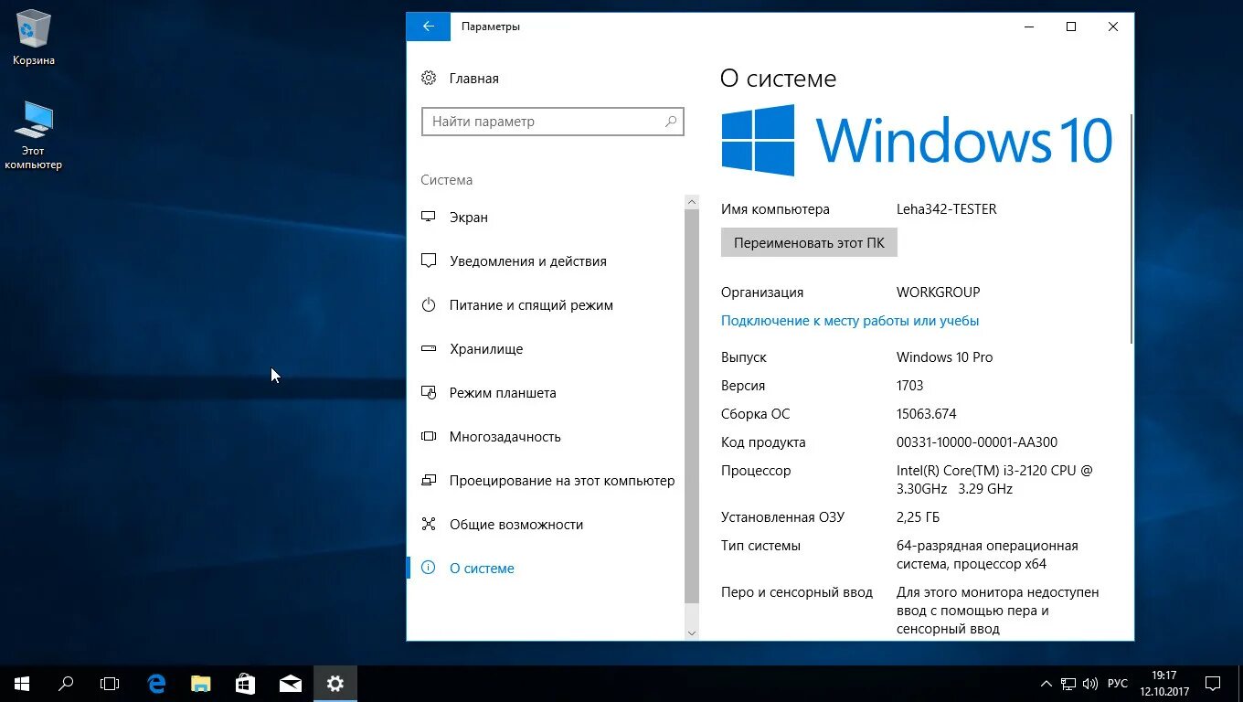Screen dimensions: 1243x702
Task: Click the Windows 10 logo
Action: click(x=917, y=140)
